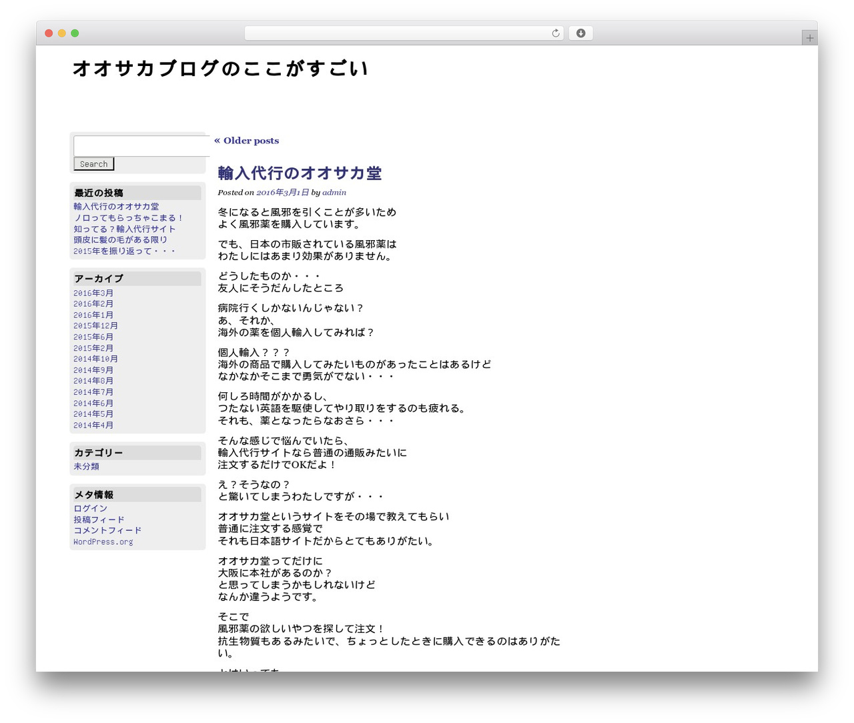This screenshot has width=854, height=723.
Task: Open the 2015年6月 archive
Action: 93,337
